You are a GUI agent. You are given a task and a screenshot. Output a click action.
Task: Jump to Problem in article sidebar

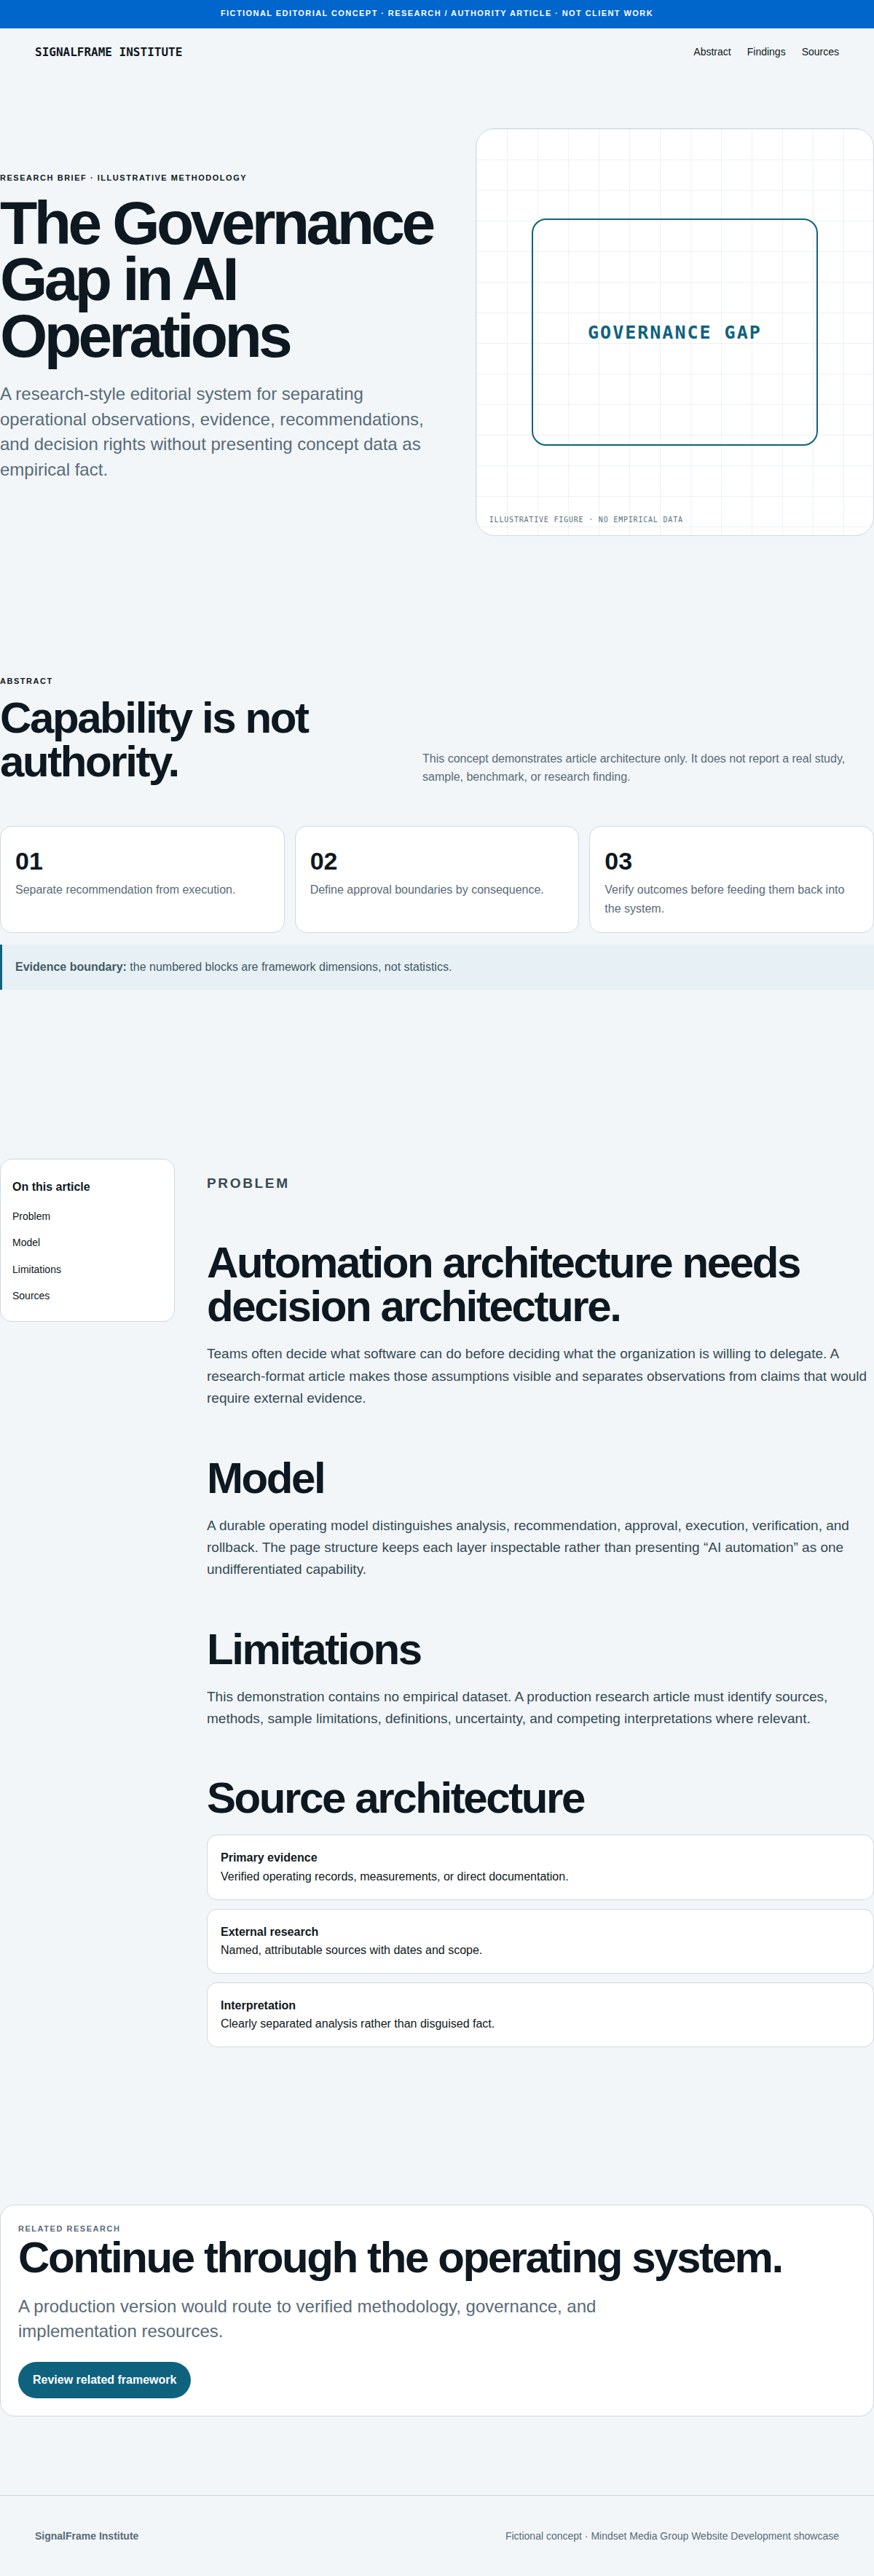tap(31, 1216)
